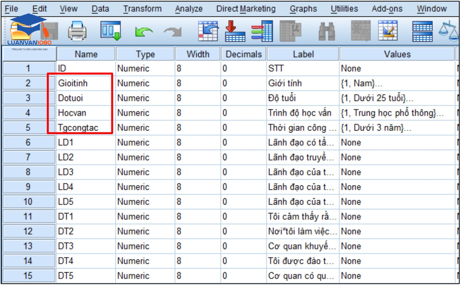Click the Go to case icon
460x285 pixels.
tap(208, 32)
